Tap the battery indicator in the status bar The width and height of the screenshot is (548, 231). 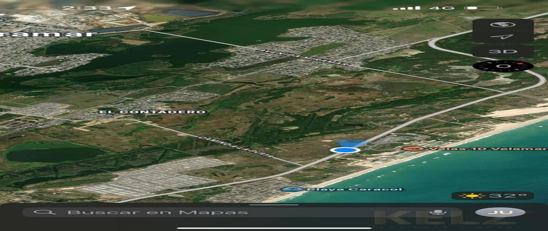[x=483, y=8]
